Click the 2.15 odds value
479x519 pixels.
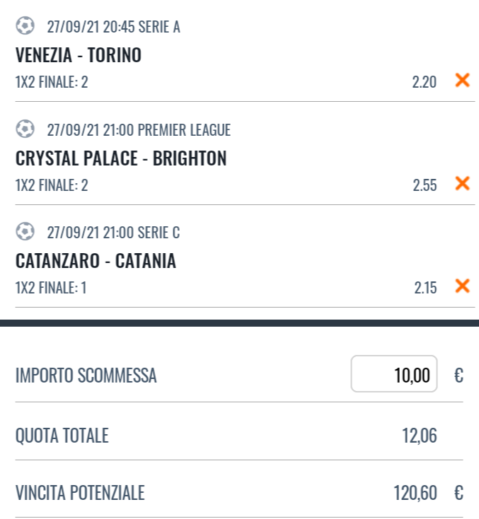425,288
